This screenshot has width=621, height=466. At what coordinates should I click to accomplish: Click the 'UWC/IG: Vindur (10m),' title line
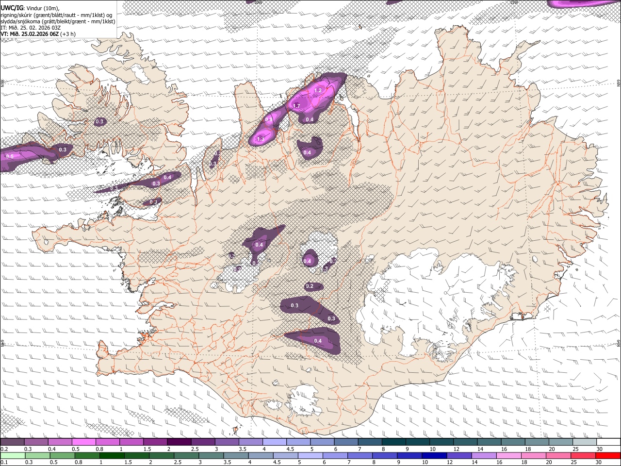(29, 8)
